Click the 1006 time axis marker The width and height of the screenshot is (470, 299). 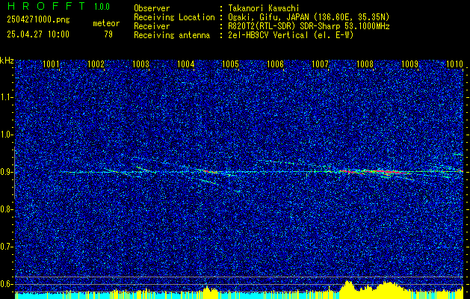point(275,64)
